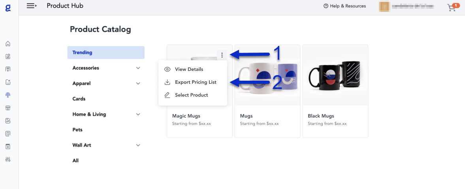Image resolution: width=465 pixels, height=189 pixels.
Task: Select the Cards category
Action: (x=79, y=99)
